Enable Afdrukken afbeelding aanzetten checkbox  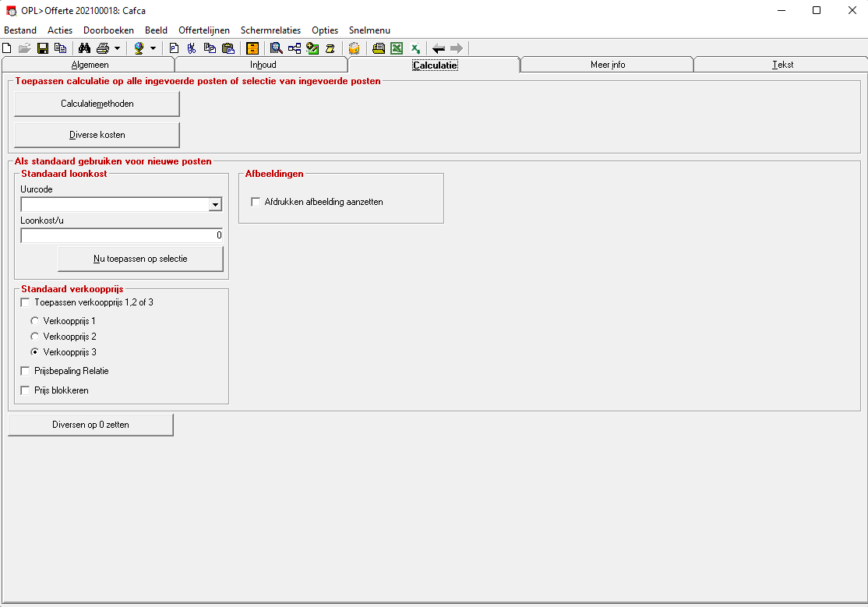click(x=256, y=202)
